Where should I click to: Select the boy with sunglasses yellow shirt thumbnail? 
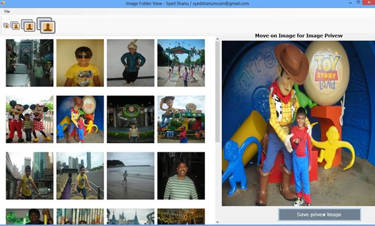click(x=80, y=63)
